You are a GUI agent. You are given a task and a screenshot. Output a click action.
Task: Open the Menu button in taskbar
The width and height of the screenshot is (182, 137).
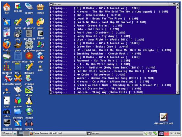tap(7, 133)
